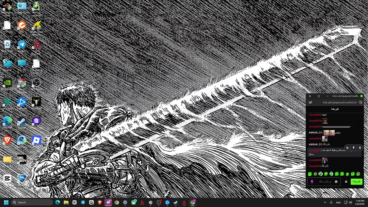Screen dimensions: 368x207
Task: Click the kick.com/popout/mxat4/chat address text
Action: [x=340, y=103]
